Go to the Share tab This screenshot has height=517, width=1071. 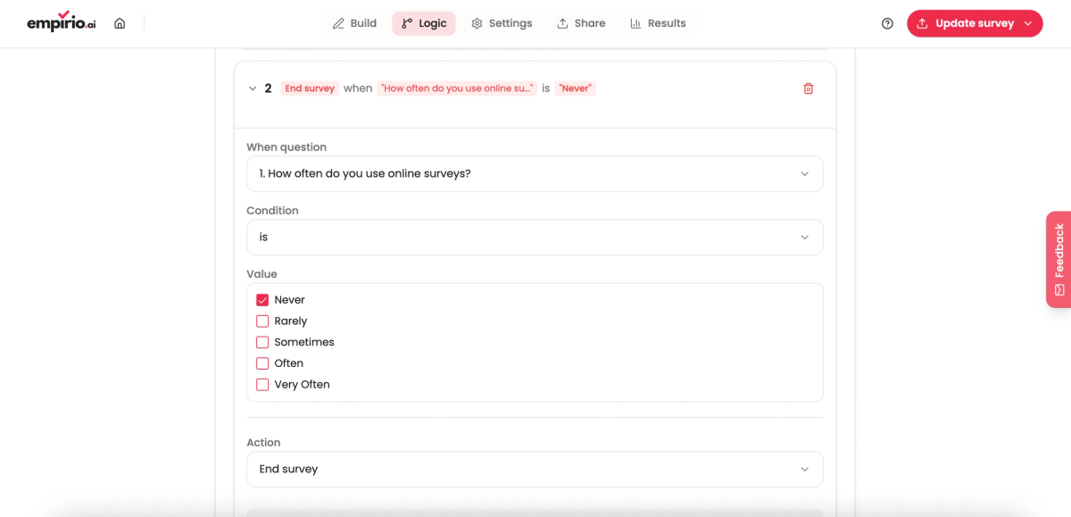point(581,23)
